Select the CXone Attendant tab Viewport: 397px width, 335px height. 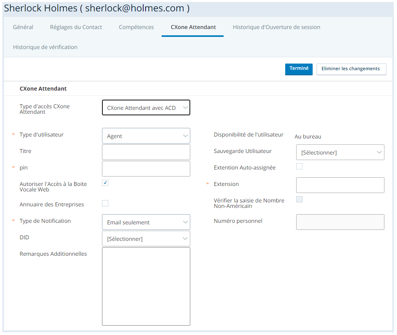pyautogui.click(x=193, y=27)
